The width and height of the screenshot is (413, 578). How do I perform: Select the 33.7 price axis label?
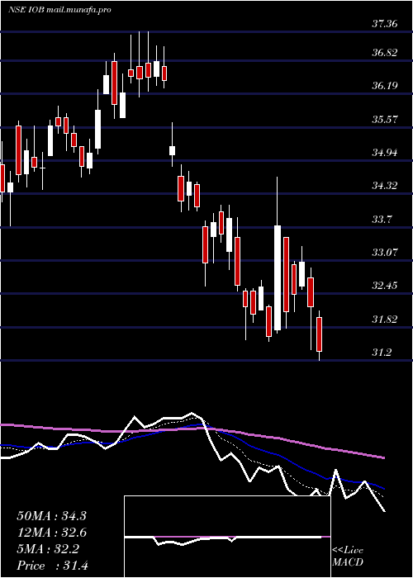[x=382, y=219]
